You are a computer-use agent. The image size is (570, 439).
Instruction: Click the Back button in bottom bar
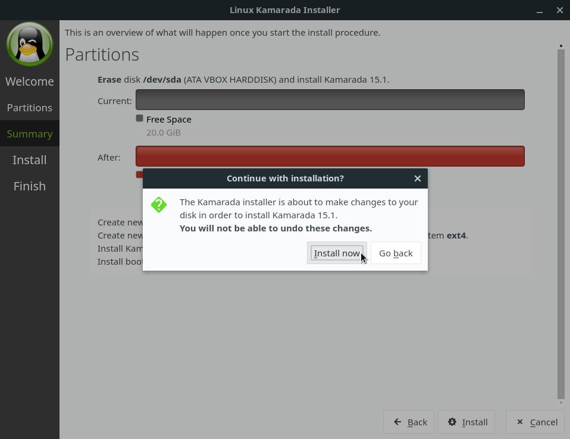(409, 422)
